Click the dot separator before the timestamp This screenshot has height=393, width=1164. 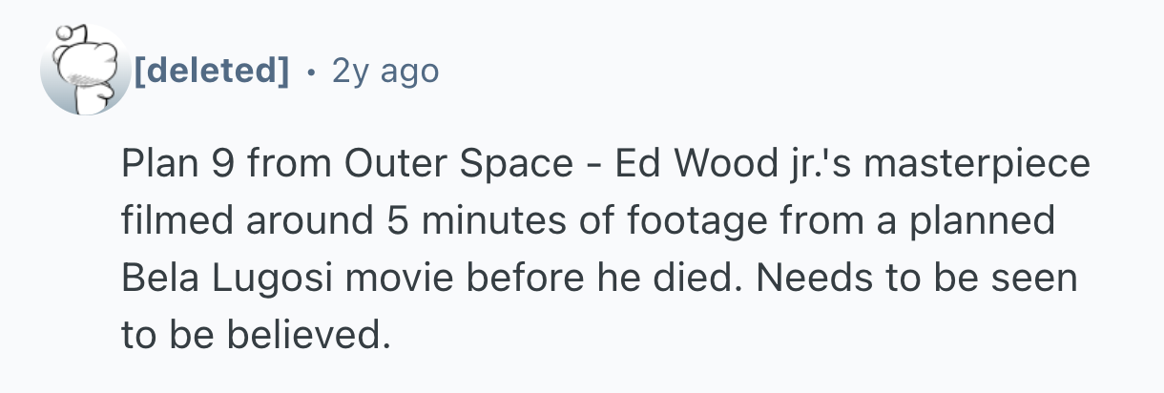(312, 71)
